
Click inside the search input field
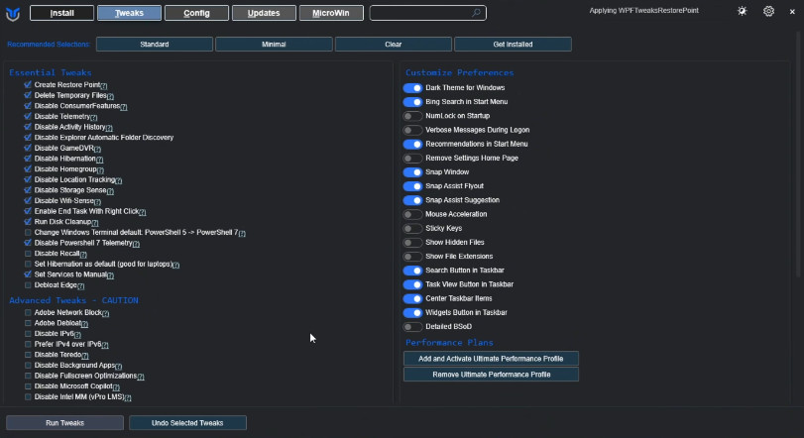click(421, 13)
